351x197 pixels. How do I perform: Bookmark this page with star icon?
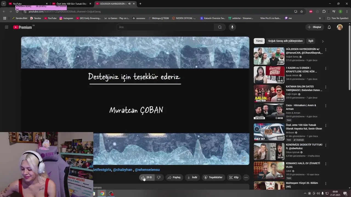[302, 11]
